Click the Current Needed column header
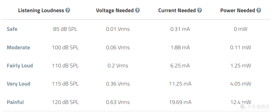The image size is (272, 112). point(177,11)
